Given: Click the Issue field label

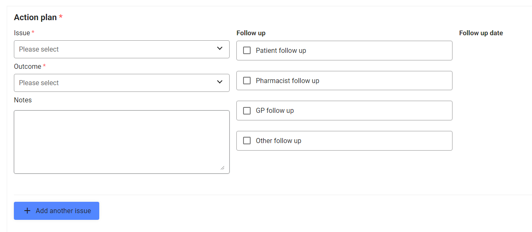Looking at the screenshot, I should 22,33.
